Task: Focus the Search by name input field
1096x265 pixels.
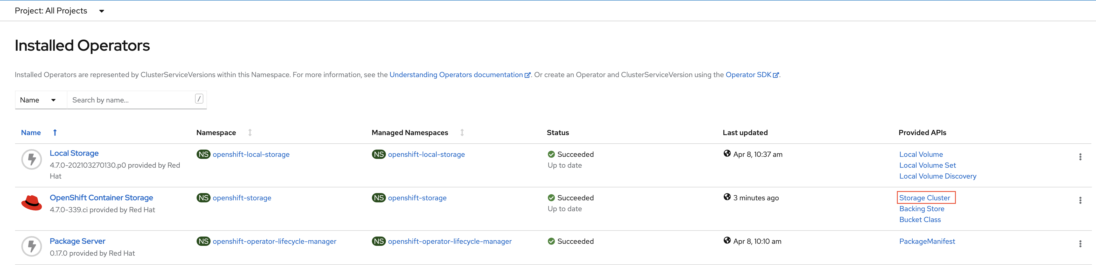Action: [x=130, y=100]
